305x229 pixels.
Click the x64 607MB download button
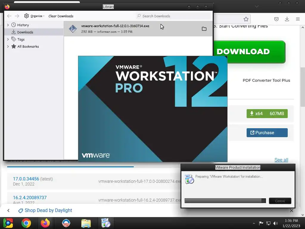click(x=267, y=114)
